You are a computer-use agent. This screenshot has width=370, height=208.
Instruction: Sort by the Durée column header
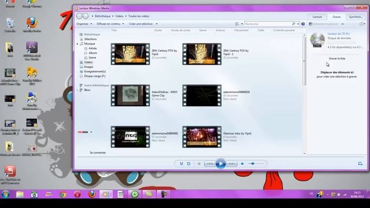(158, 30)
